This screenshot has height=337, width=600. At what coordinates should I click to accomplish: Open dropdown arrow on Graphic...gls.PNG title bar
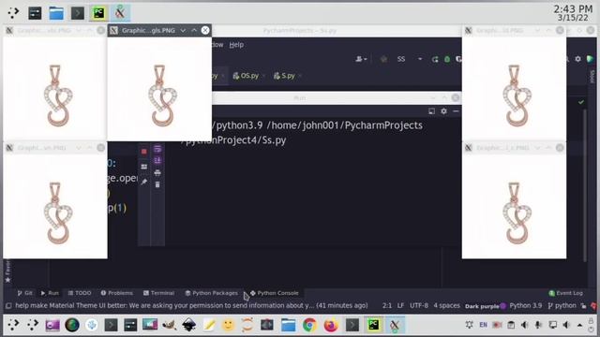[183, 30]
